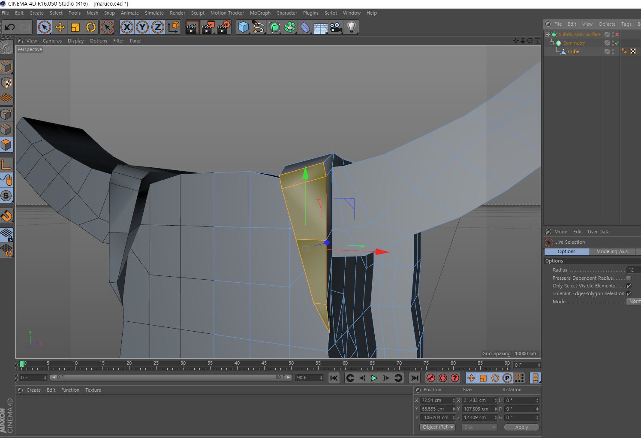
Task: Collapse the Subdivision Surface tree node
Action: click(547, 34)
